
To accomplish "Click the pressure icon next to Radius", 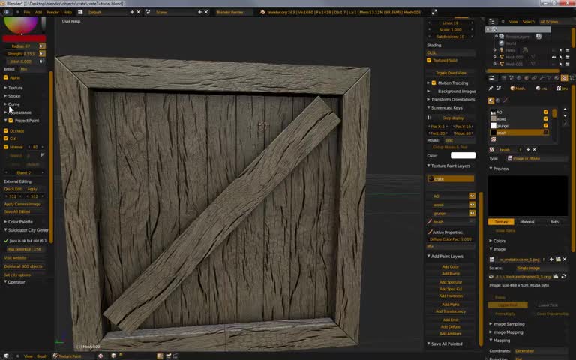I will pyautogui.click(x=42, y=46).
